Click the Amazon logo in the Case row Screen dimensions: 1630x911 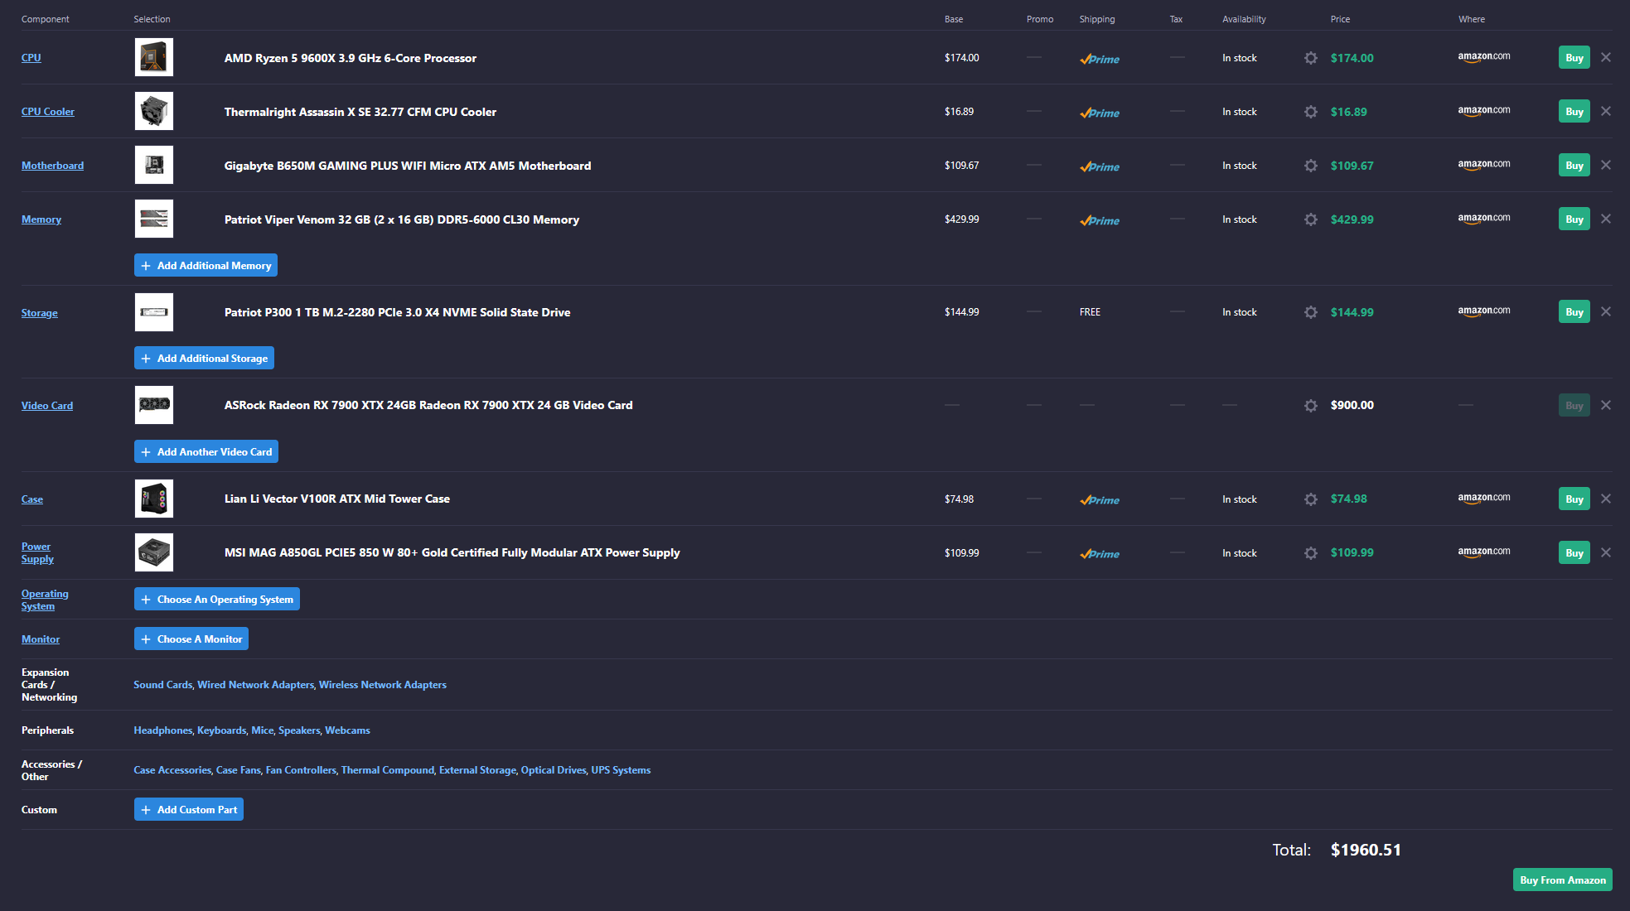click(x=1484, y=499)
